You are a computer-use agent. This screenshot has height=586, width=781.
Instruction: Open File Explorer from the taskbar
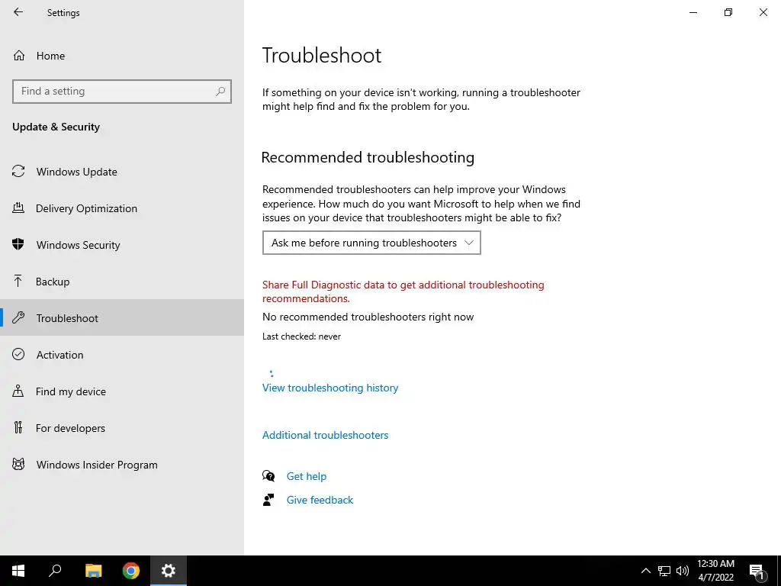pos(93,571)
